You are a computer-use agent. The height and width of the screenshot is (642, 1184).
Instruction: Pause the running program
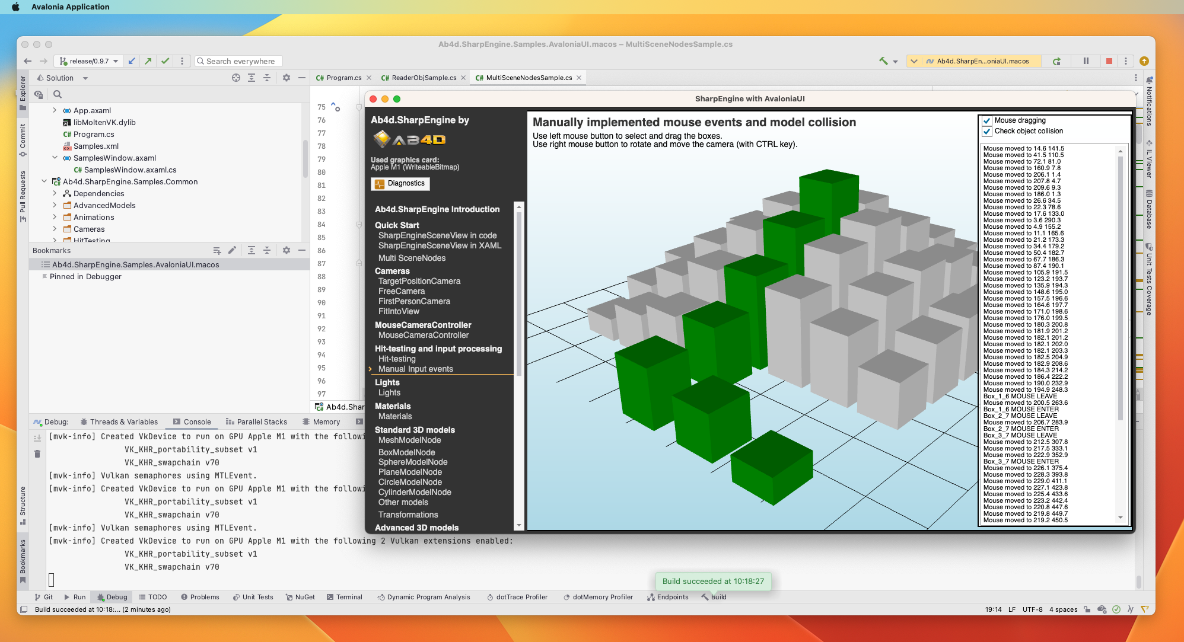[1086, 61]
